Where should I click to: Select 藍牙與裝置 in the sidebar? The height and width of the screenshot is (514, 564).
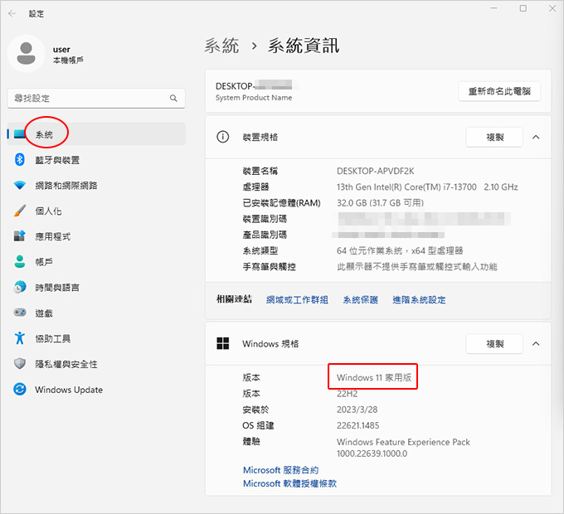(96, 160)
